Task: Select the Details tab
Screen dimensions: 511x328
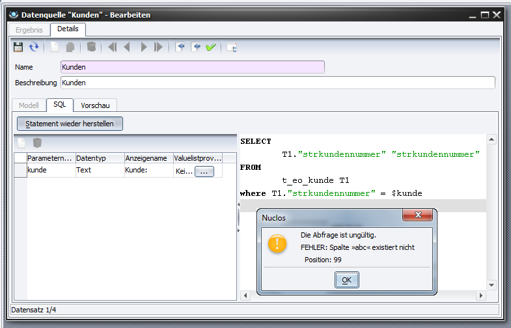Action: click(68, 29)
